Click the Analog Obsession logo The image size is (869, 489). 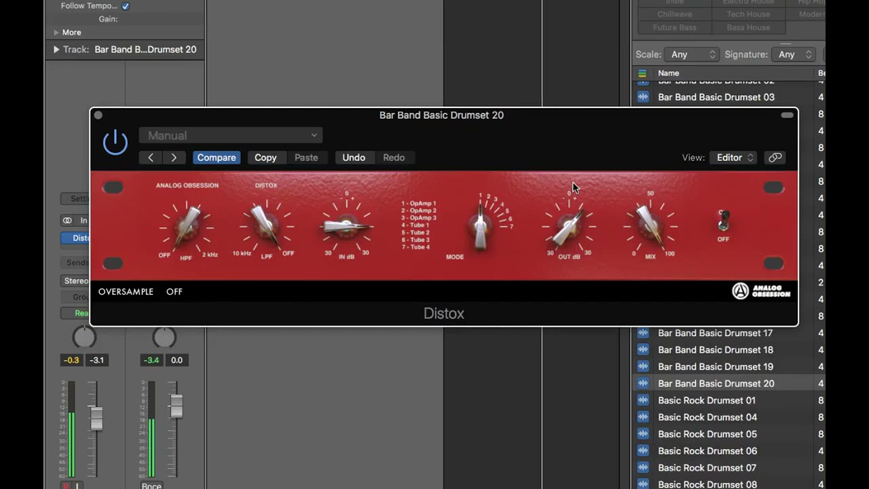click(x=761, y=291)
